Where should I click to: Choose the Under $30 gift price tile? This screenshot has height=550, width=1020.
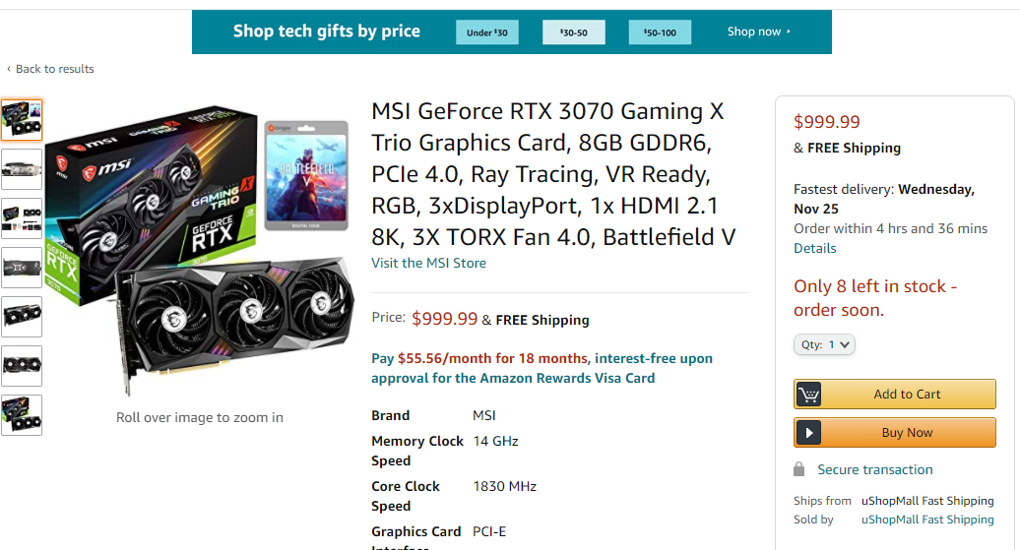(x=487, y=32)
